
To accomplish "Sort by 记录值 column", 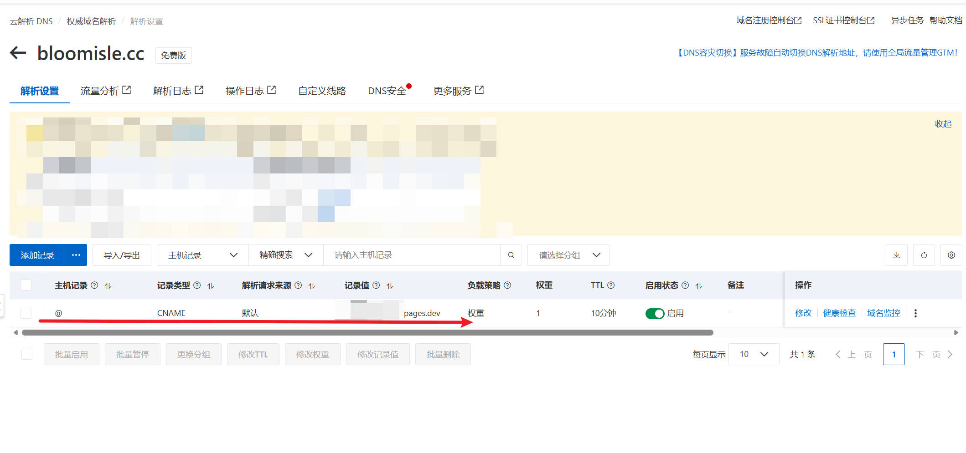I will click(x=390, y=286).
